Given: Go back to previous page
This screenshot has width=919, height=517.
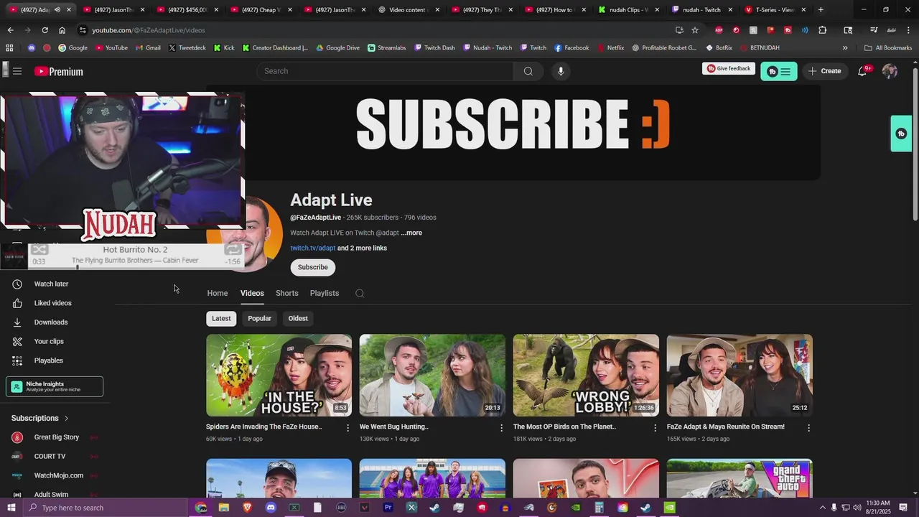Looking at the screenshot, I should click(10, 30).
